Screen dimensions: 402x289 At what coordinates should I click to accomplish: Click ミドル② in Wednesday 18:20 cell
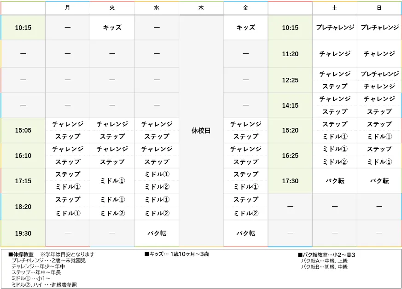156,212
